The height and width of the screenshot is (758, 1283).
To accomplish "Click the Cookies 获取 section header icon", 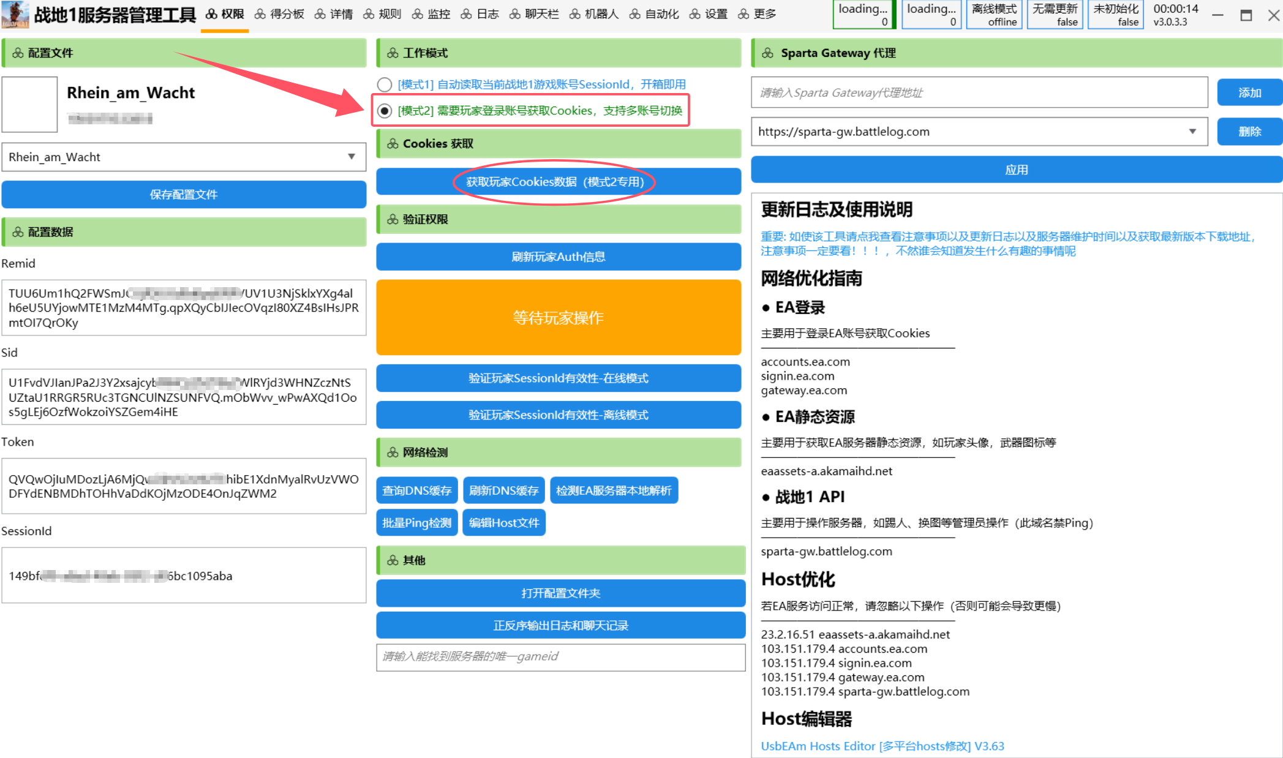I will coord(393,144).
